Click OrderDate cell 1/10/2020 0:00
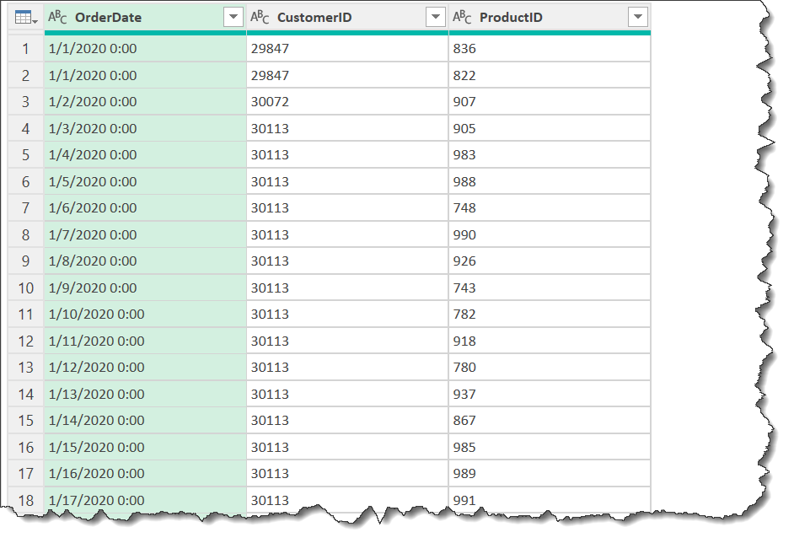The image size is (794, 543). pyautogui.click(x=145, y=315)
